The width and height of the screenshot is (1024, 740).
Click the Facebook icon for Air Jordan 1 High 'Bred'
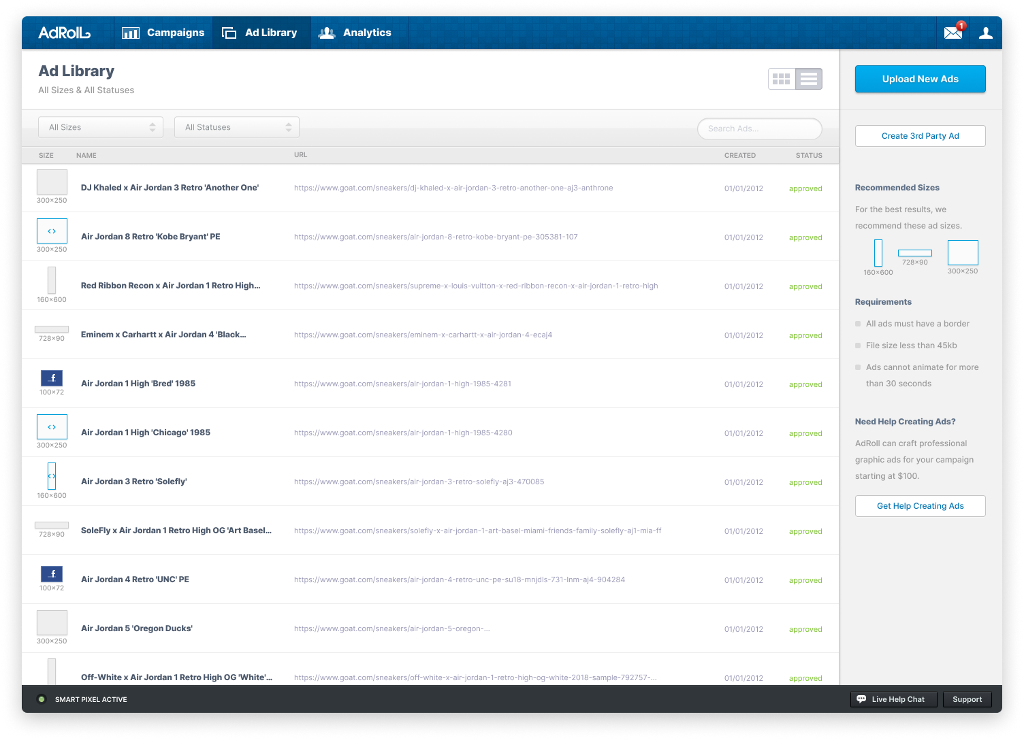pyautogui.click(x=52, y=378)
